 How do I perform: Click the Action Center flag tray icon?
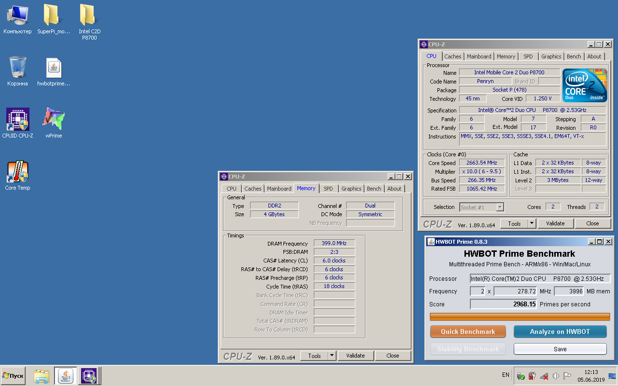pos(567,375)
